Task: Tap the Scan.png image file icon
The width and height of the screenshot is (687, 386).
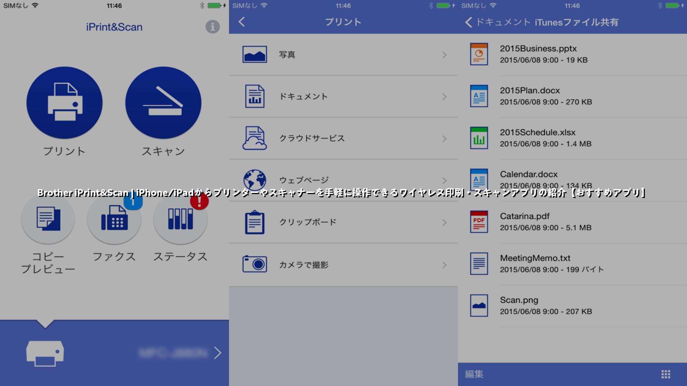Action: click(479, 306)
